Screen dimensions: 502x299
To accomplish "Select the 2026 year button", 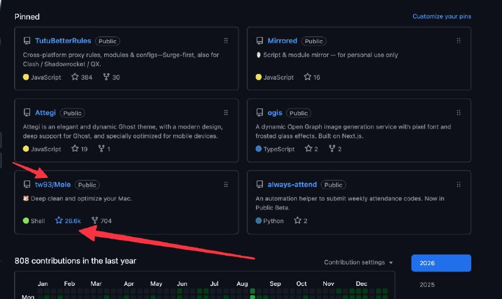I will (441, 263).
